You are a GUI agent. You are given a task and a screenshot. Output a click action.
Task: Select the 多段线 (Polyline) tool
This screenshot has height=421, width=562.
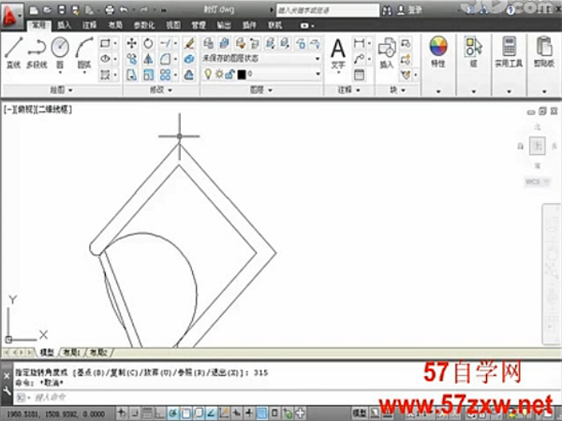point(37,52)
